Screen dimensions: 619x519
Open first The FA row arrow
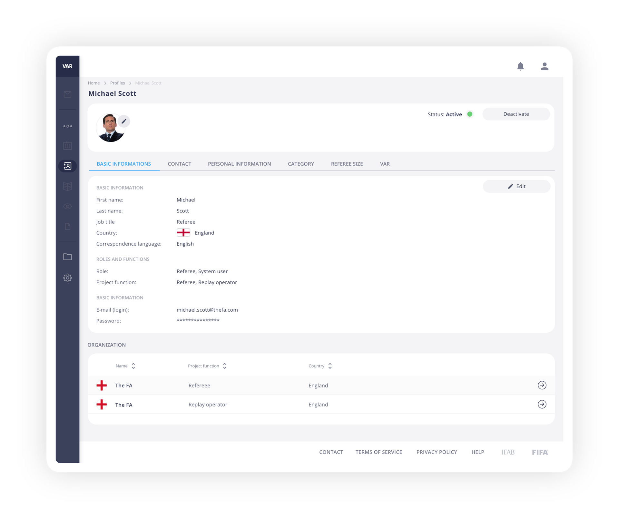pos(542,385)
